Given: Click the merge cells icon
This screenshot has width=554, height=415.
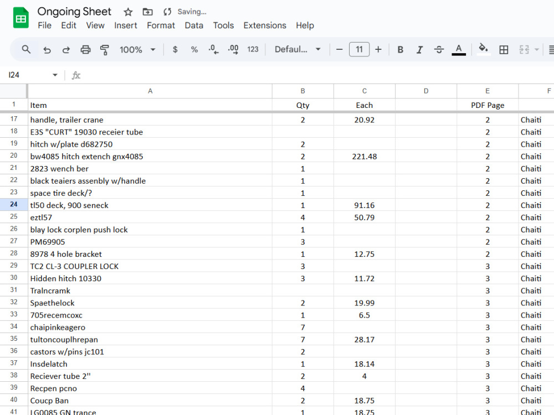Looking at the screenshot, I should coord(524,49).
